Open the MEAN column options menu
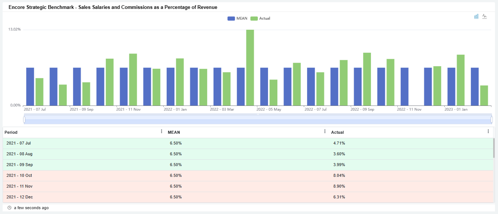Screen dimensions: 498x214 [x=325, y=132]
